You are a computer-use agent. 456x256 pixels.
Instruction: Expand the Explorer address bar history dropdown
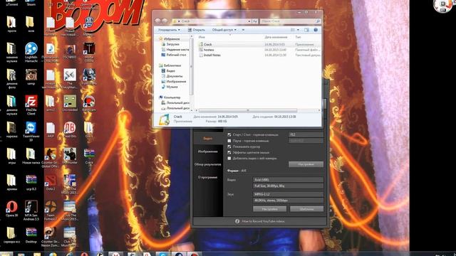point(249,21)
